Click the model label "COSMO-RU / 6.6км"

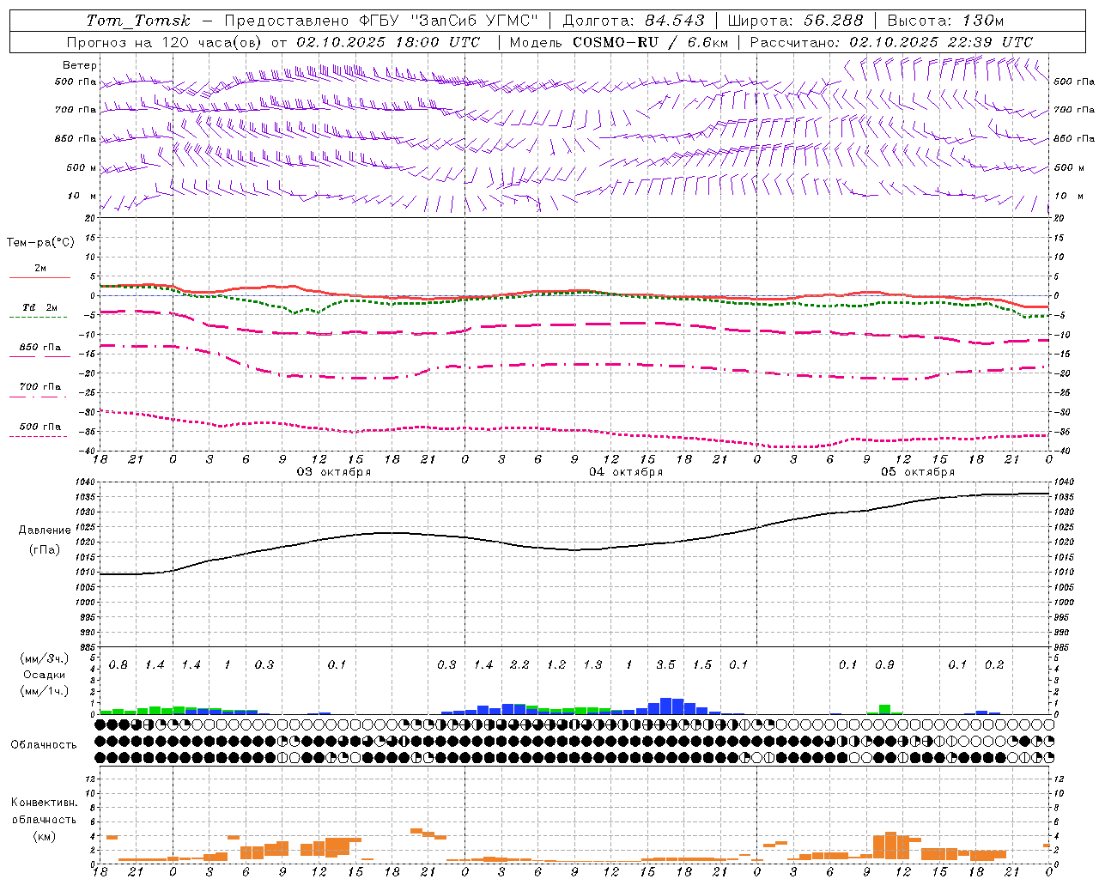coord(651,42)
